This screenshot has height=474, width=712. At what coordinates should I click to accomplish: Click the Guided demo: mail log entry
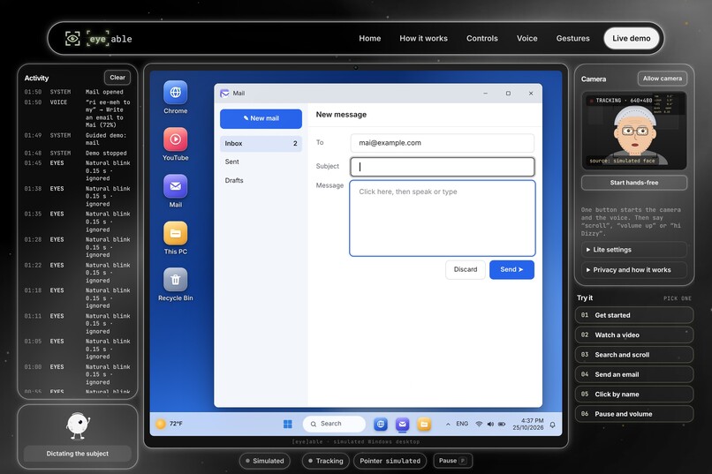point(78,139)
